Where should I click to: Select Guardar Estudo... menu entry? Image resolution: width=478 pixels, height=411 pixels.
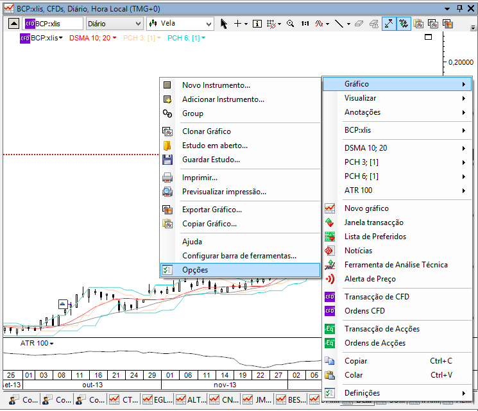coord(240,160)
